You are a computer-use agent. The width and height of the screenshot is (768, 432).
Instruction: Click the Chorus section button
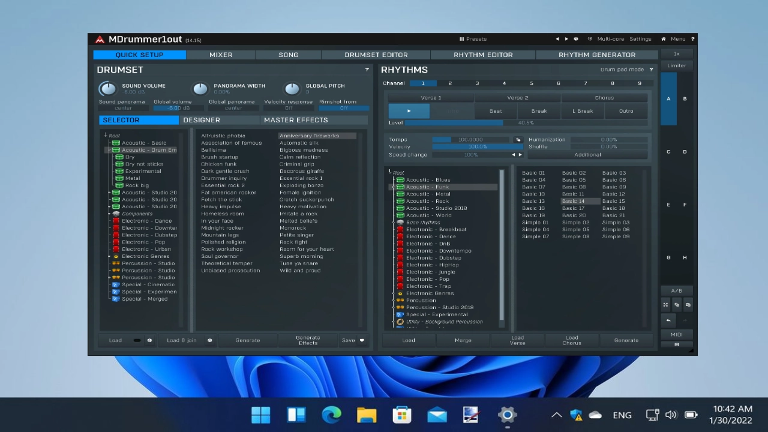[604, 98]
